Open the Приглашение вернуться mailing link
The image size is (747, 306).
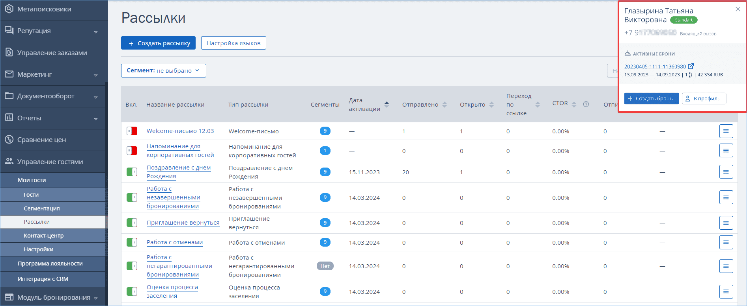[x=183, y=223]
